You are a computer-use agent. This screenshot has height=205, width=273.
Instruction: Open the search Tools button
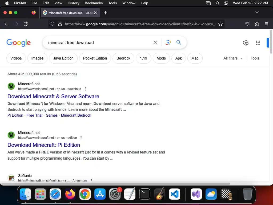255,58
